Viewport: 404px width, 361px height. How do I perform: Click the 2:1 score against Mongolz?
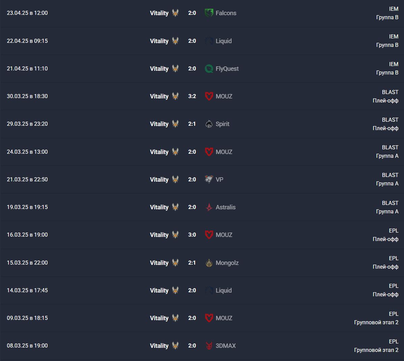tap(192, 263)
